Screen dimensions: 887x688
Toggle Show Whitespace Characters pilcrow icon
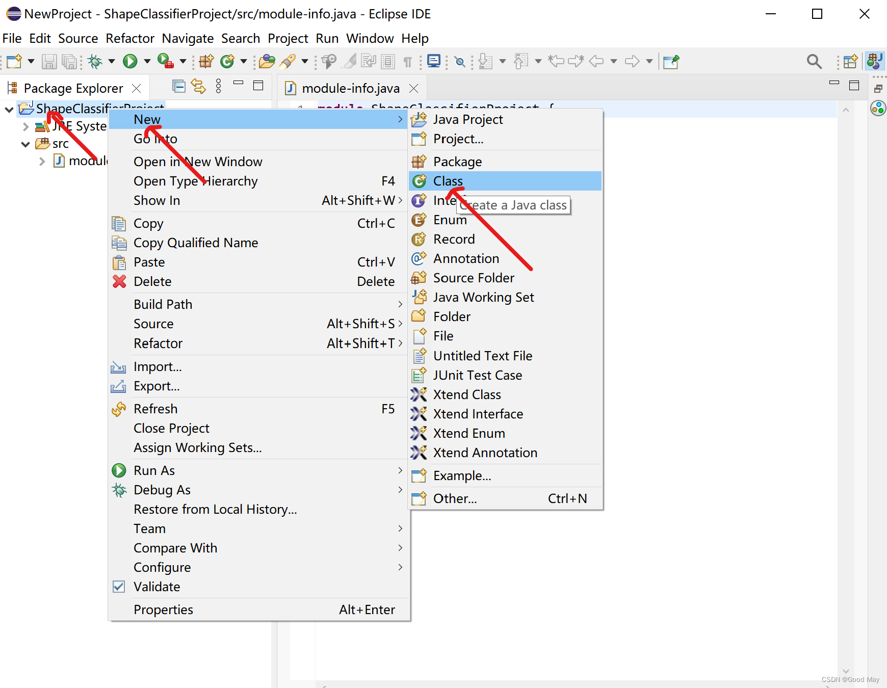tap(408, 62)
